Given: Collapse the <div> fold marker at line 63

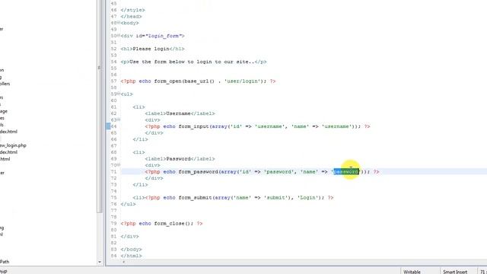Looking at the screenshot, I should coord(119,119).
